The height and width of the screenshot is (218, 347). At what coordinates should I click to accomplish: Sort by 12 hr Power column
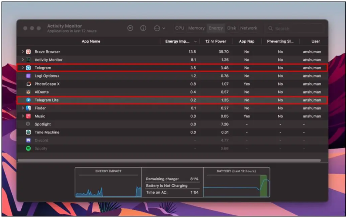click(x=216, y=41)
